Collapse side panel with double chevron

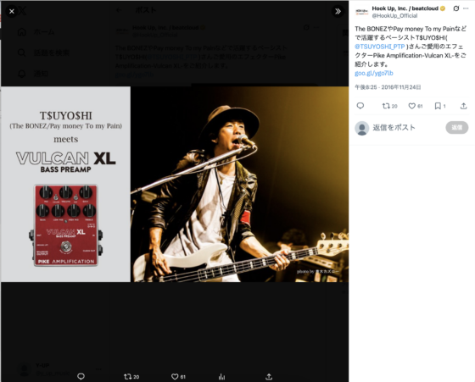pos(338,12)
